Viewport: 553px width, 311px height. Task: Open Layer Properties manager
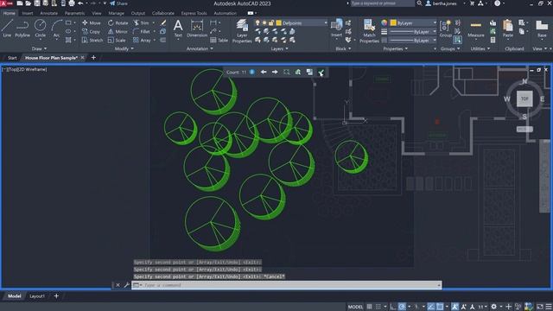242,31
